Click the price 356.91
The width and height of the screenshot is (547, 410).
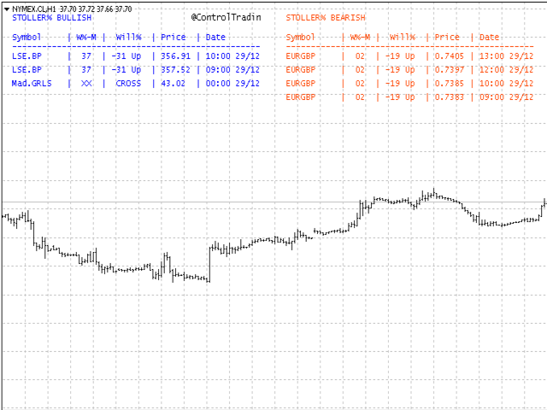coord(175,56)
